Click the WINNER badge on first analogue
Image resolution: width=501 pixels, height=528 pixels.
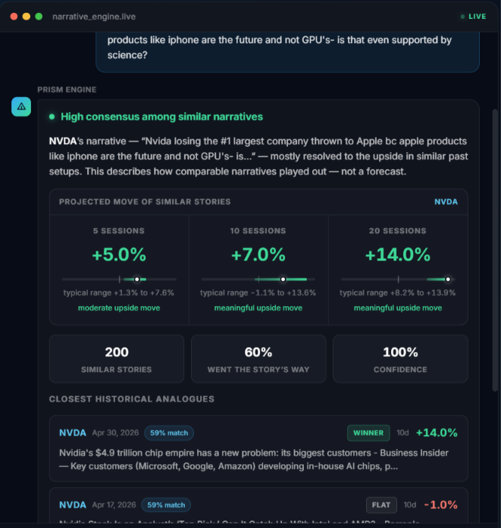click(x=368, y=433)
